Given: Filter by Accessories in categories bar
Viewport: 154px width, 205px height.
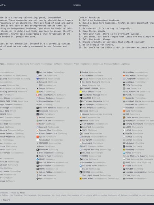Looking at the screenshot, I should click(x=13, y=64).
